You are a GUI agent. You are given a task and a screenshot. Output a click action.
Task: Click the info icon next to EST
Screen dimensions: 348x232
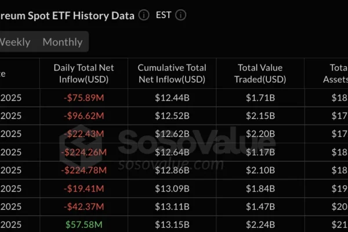[x=181, y=16]
